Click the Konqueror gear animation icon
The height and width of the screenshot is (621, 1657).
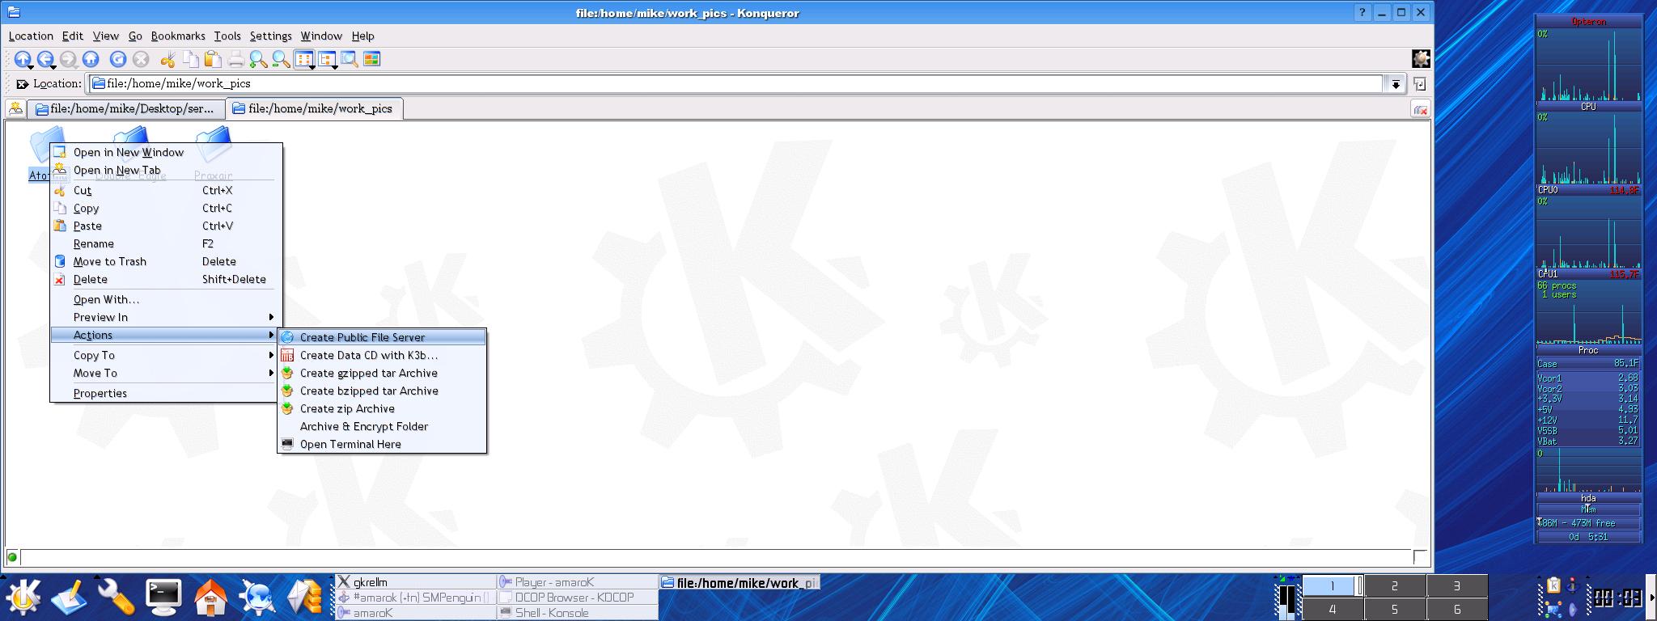coord(1421,59)
